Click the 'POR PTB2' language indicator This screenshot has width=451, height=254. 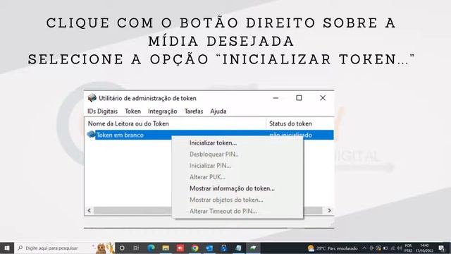pos(408,248)
